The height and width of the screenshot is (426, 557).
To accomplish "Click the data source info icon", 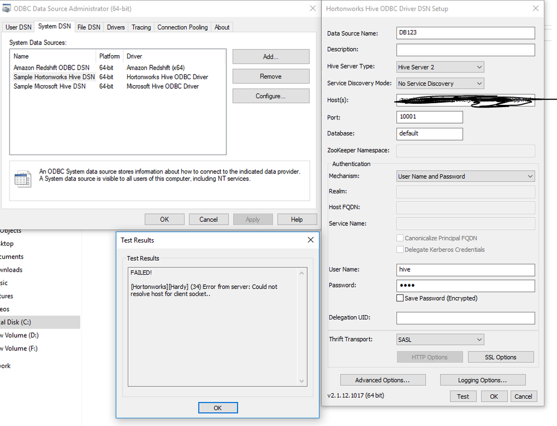I will tap(23, 179).
